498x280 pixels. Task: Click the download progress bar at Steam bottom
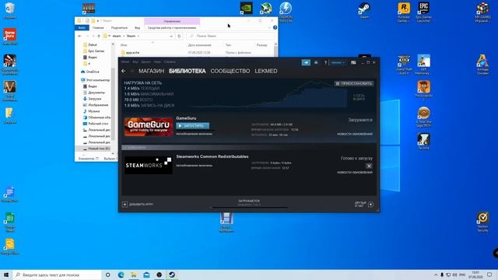249,208
